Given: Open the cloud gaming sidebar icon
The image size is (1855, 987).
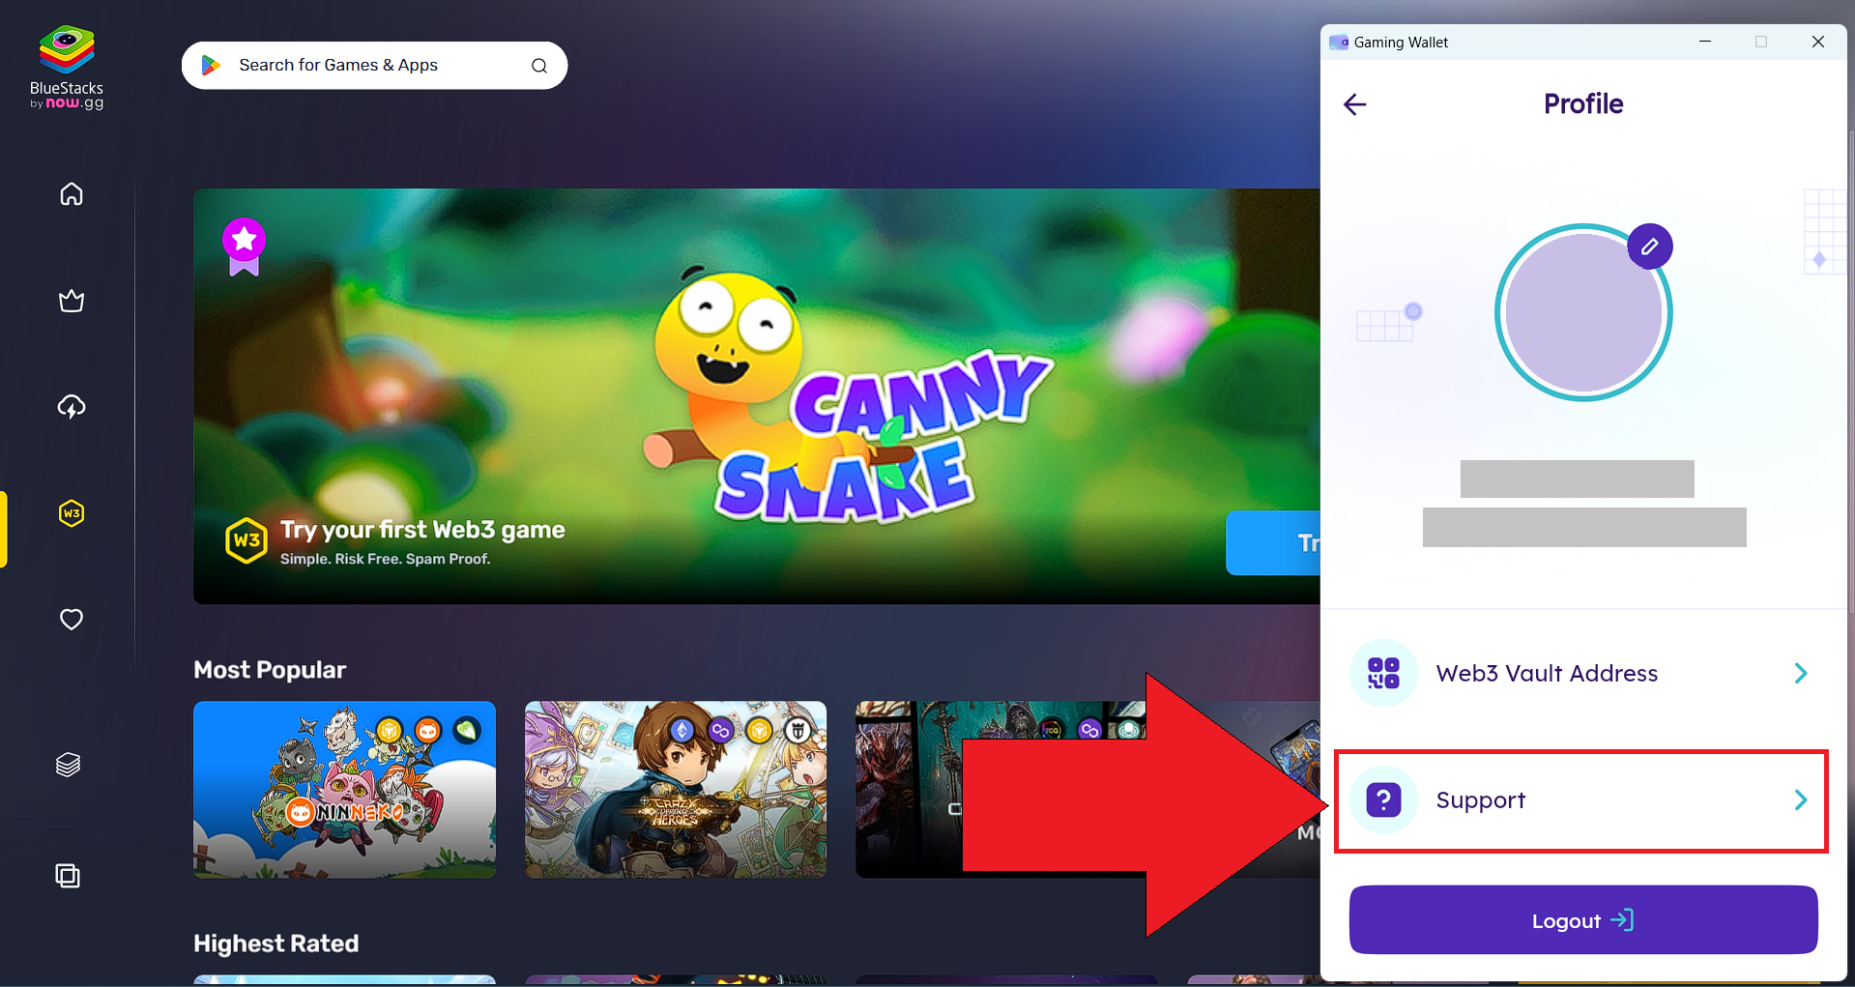Looking at the screenshot, I should click(72, 407).
